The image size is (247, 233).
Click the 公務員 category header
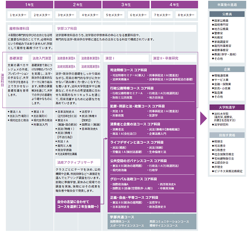(227, 14)
